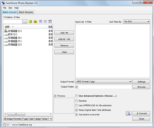Click the refresh folder icon
Viewport: 154px width, 128px height.
click(35, 22)
